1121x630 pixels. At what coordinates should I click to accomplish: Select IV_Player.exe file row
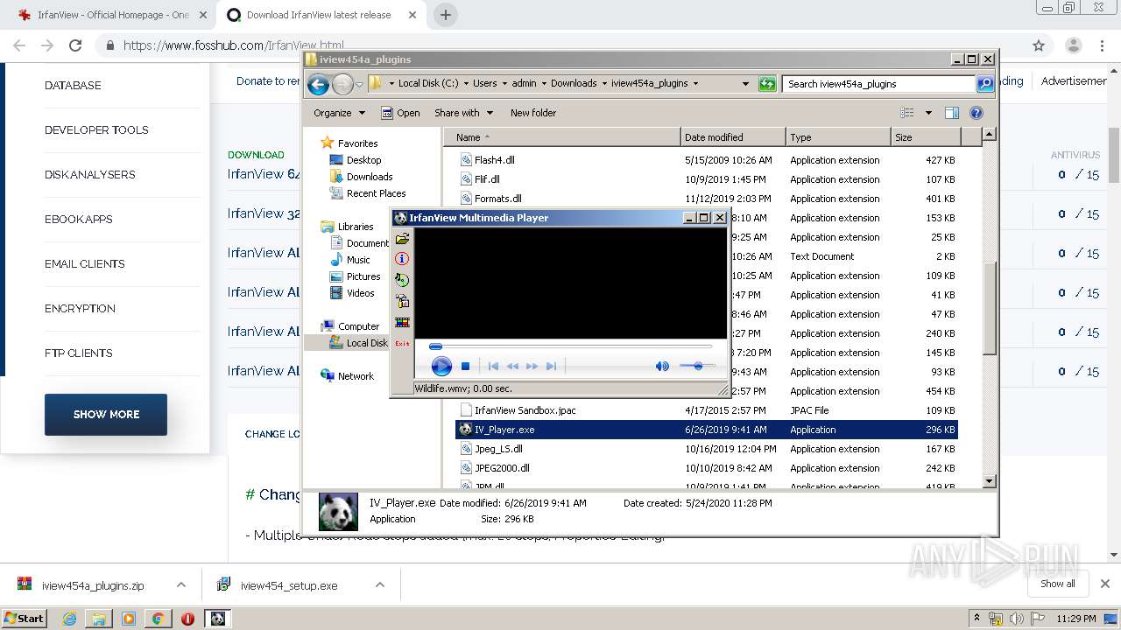(706, 430)
